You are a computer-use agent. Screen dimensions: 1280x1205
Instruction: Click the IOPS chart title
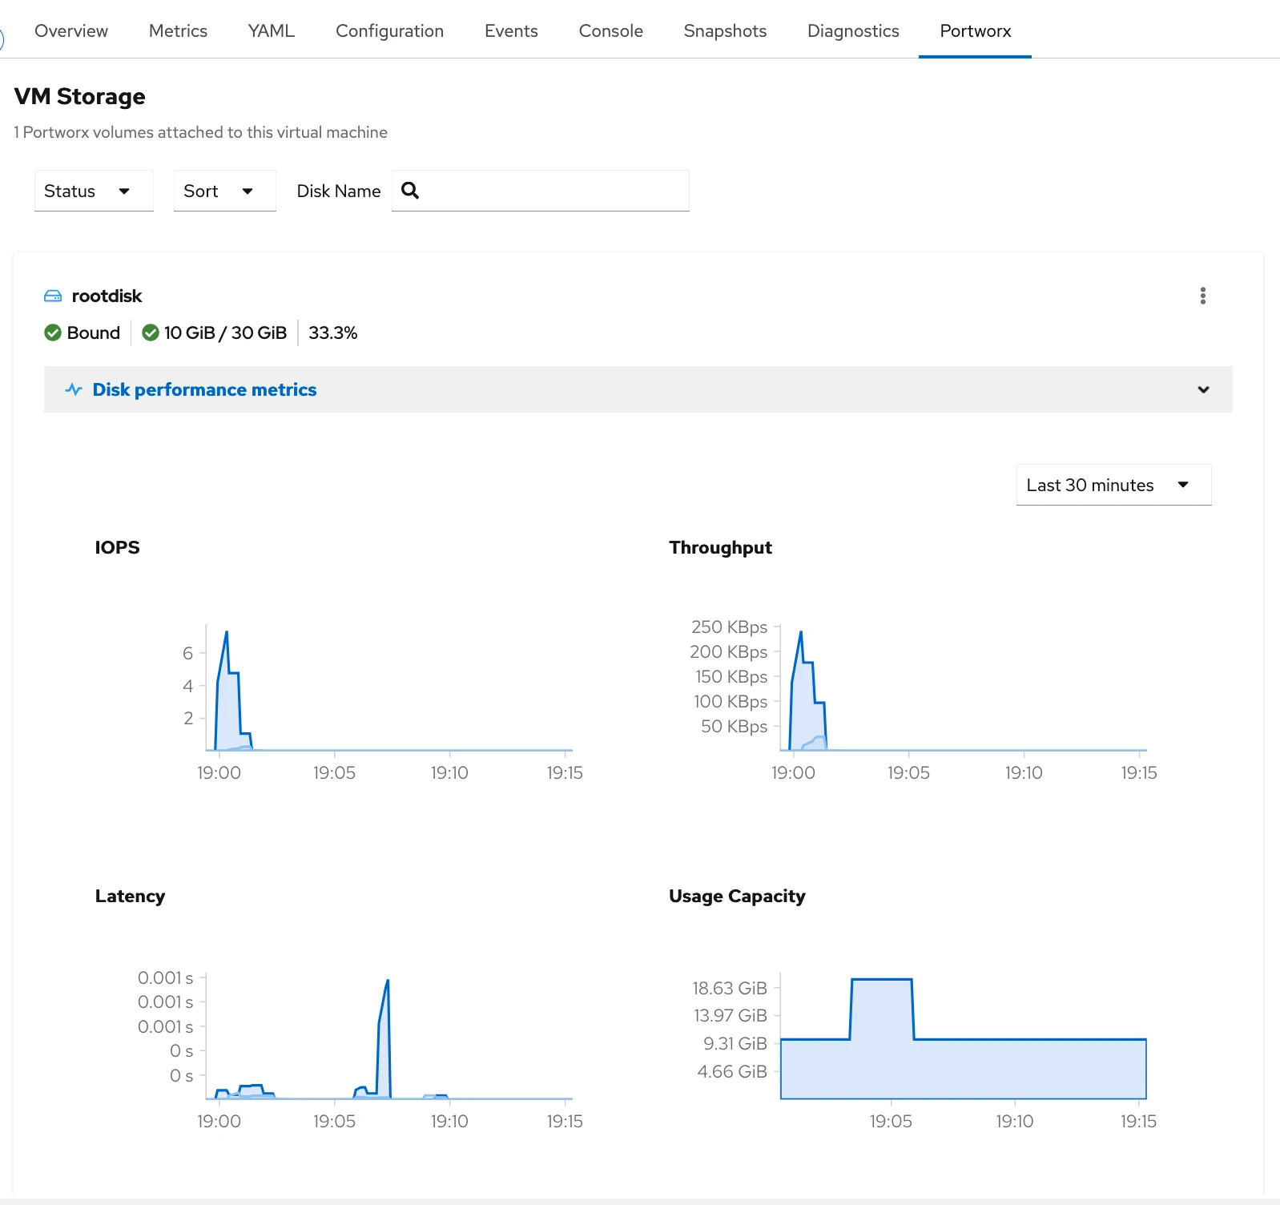pos(117,547)
